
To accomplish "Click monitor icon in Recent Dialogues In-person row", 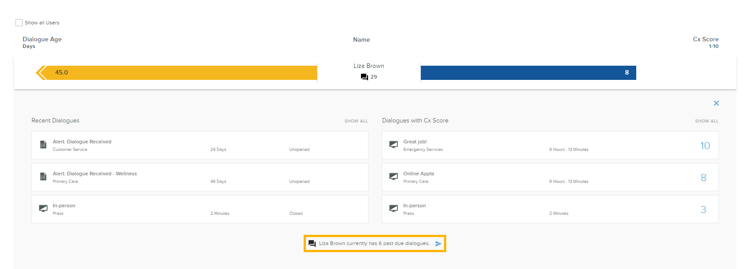I will (x=43, y=209).
